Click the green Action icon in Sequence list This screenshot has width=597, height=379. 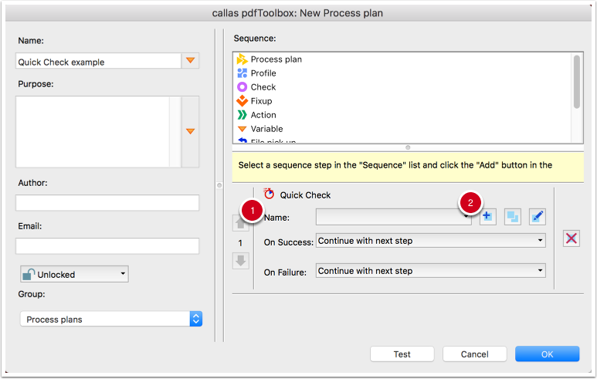(x=242, y=115)
